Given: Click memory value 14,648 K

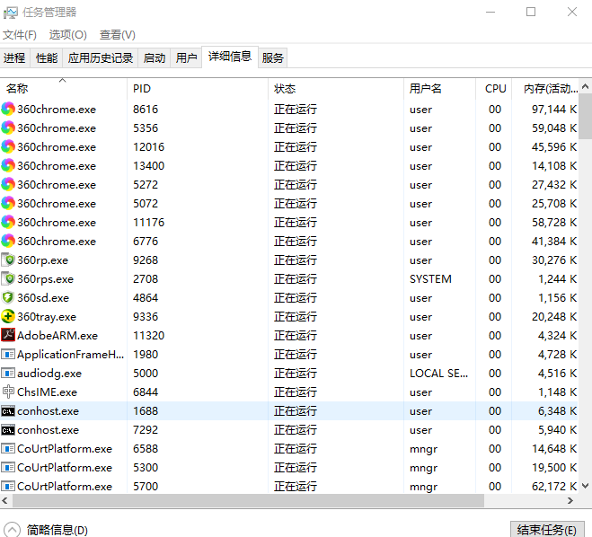Looking at the screenshot, I should point(554,449).
